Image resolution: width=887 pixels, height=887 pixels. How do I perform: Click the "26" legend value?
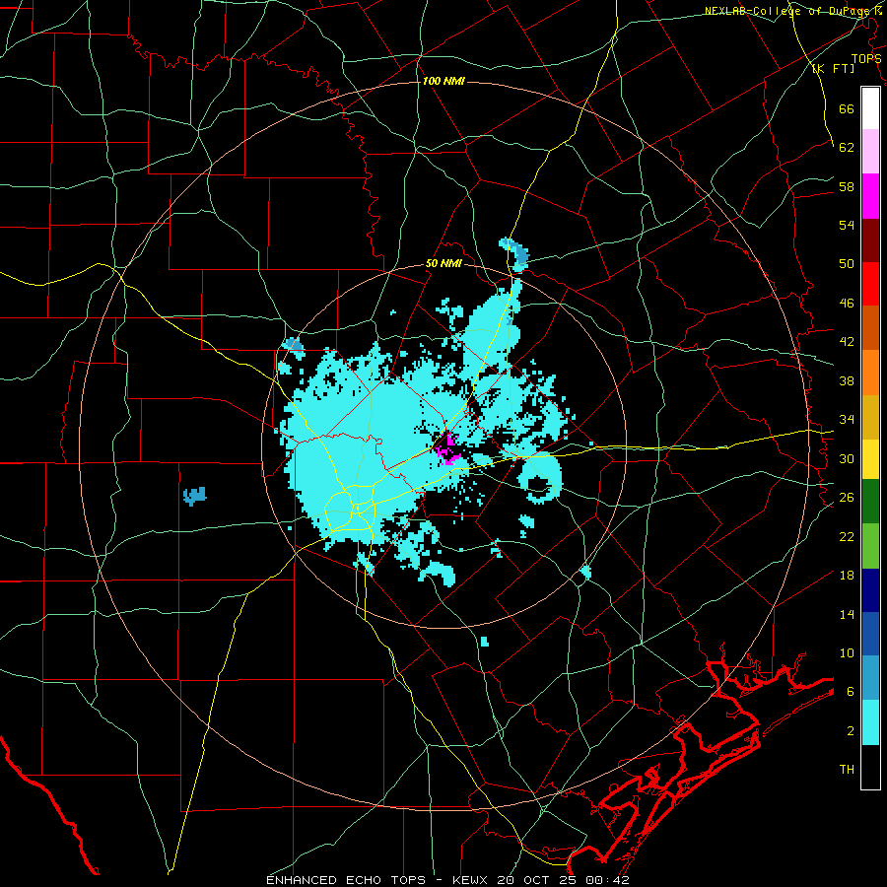coord(847,497)
